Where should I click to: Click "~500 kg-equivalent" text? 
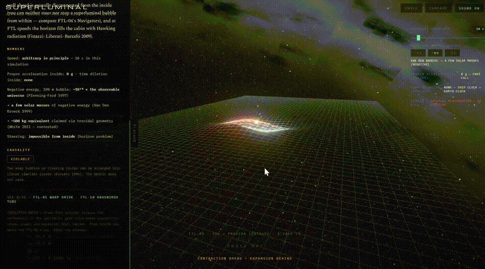tap(30, 121)
